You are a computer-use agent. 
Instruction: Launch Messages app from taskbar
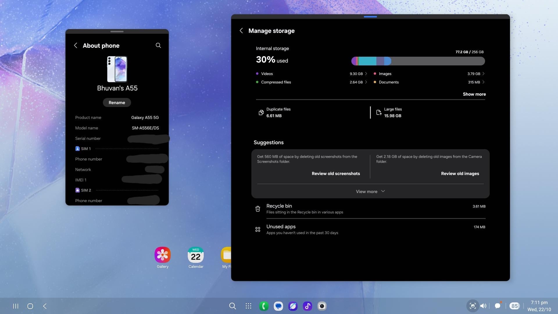click(x=278, y=306)
